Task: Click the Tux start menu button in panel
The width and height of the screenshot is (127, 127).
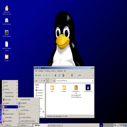Action: tap(1, 125)
